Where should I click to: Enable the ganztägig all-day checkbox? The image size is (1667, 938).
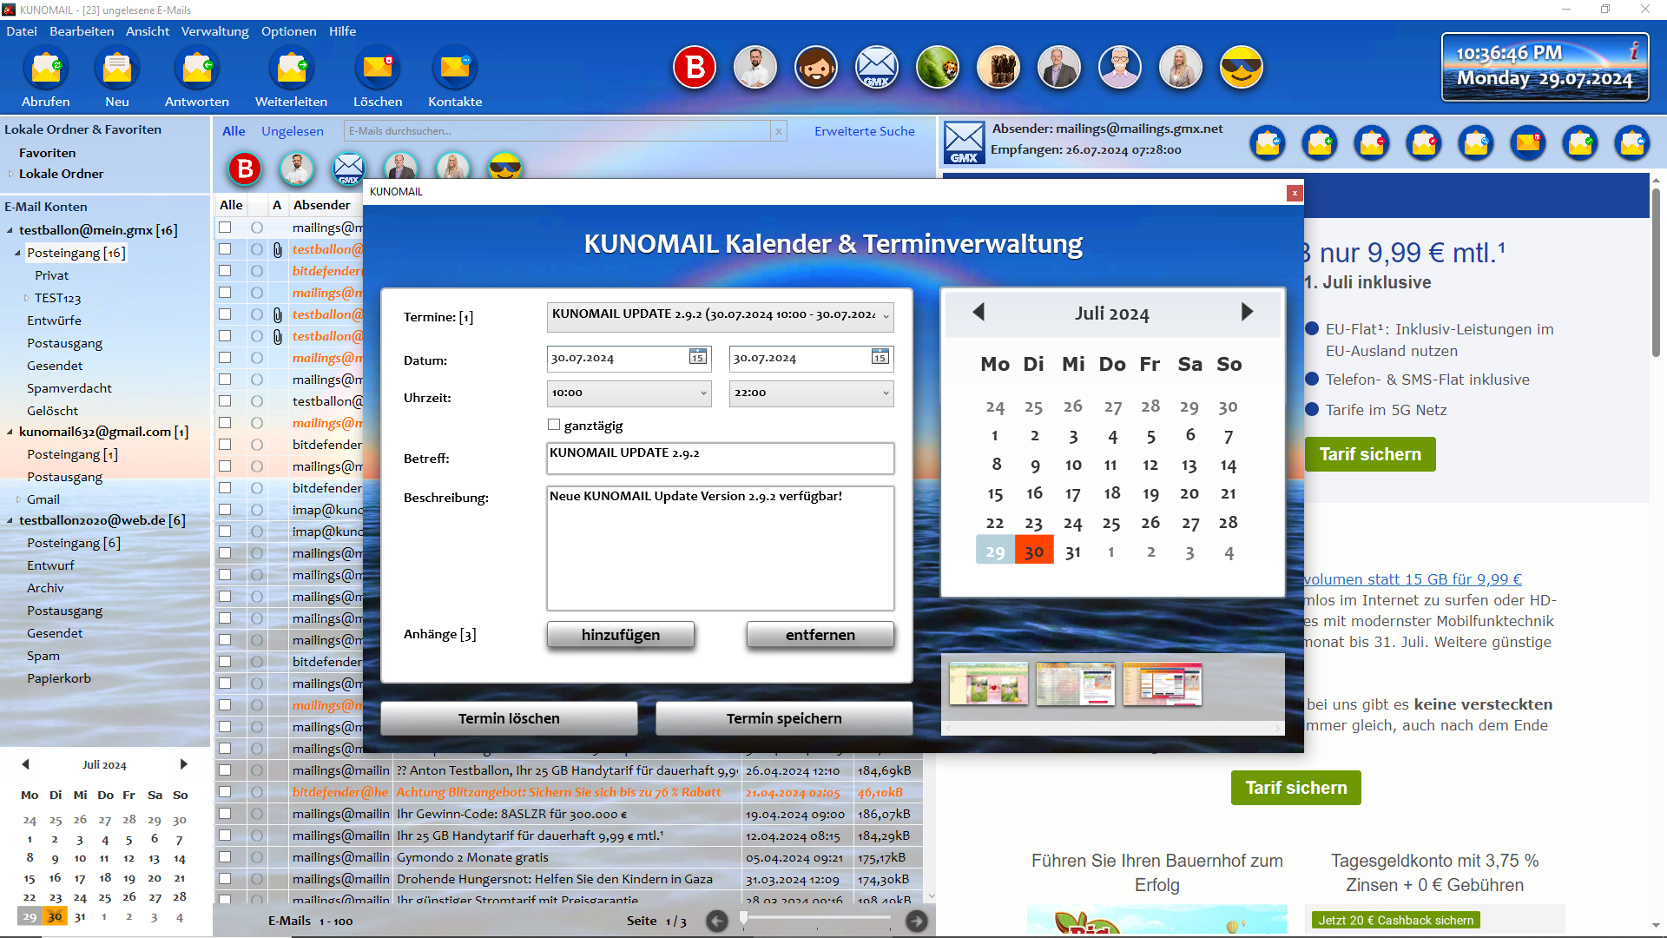pyautogui.click(x=554, y=425)
